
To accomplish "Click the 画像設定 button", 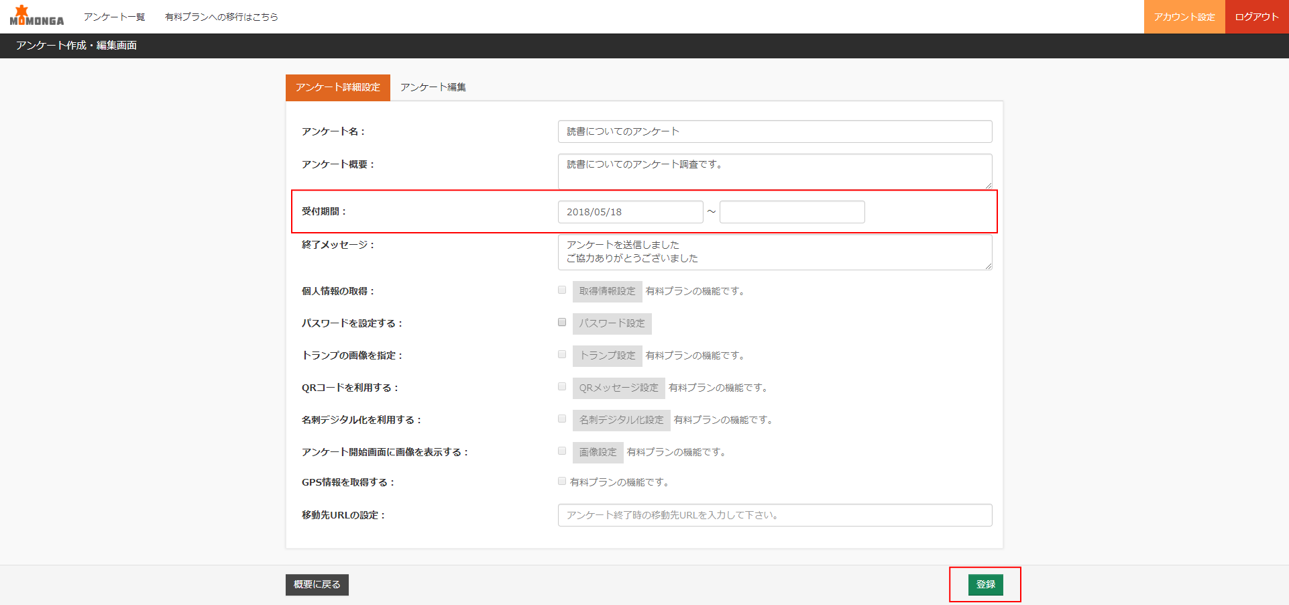I will point(598,452).
